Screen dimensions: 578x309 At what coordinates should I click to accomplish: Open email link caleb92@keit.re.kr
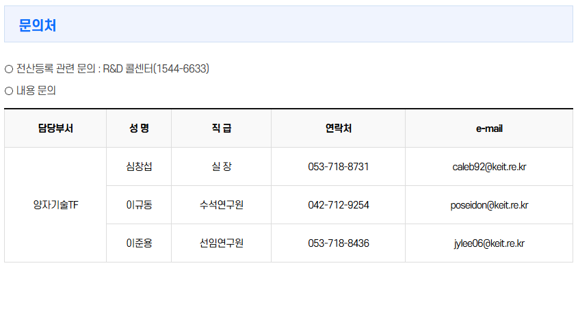(489, 167)
